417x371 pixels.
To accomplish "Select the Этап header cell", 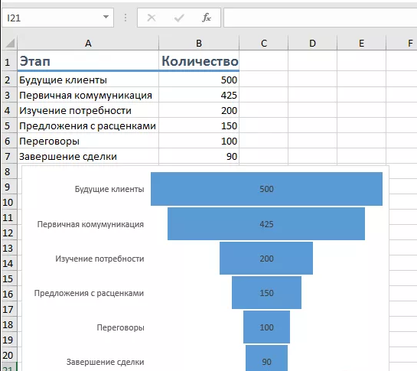I will point(88,61).
